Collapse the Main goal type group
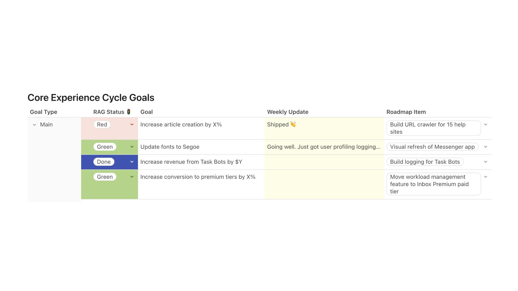 34,125
